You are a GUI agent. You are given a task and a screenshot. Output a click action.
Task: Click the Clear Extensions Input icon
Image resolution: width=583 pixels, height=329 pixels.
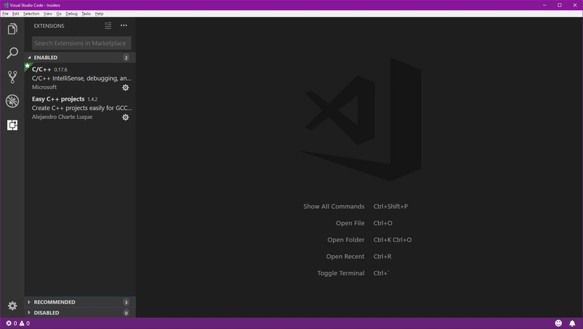pyautogui.click(x=108, y=26)
